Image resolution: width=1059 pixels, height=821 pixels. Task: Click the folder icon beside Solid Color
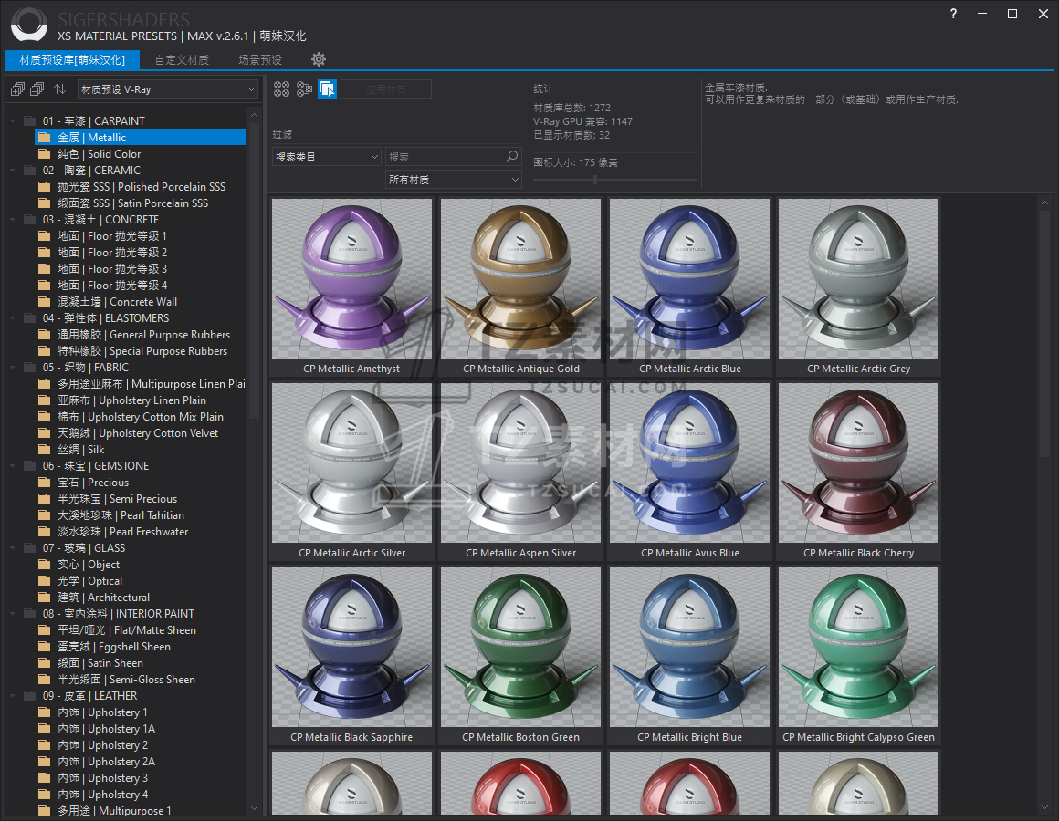pyautogui.click(x=45, y=154)
